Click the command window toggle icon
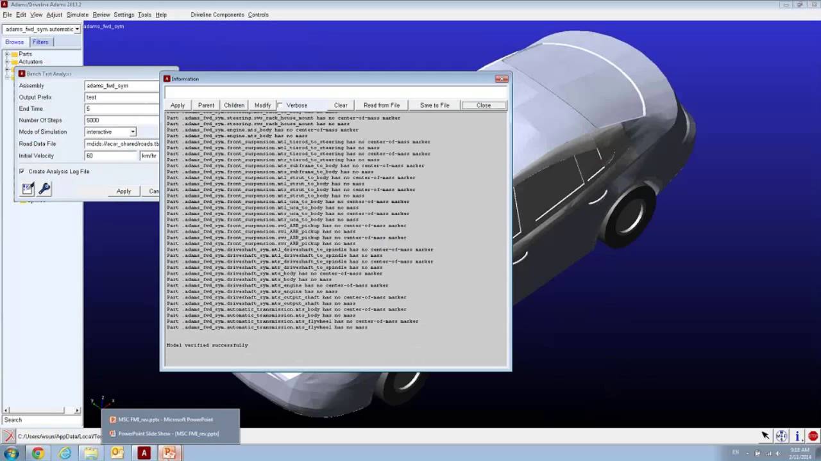 click(x=8, y=436)
